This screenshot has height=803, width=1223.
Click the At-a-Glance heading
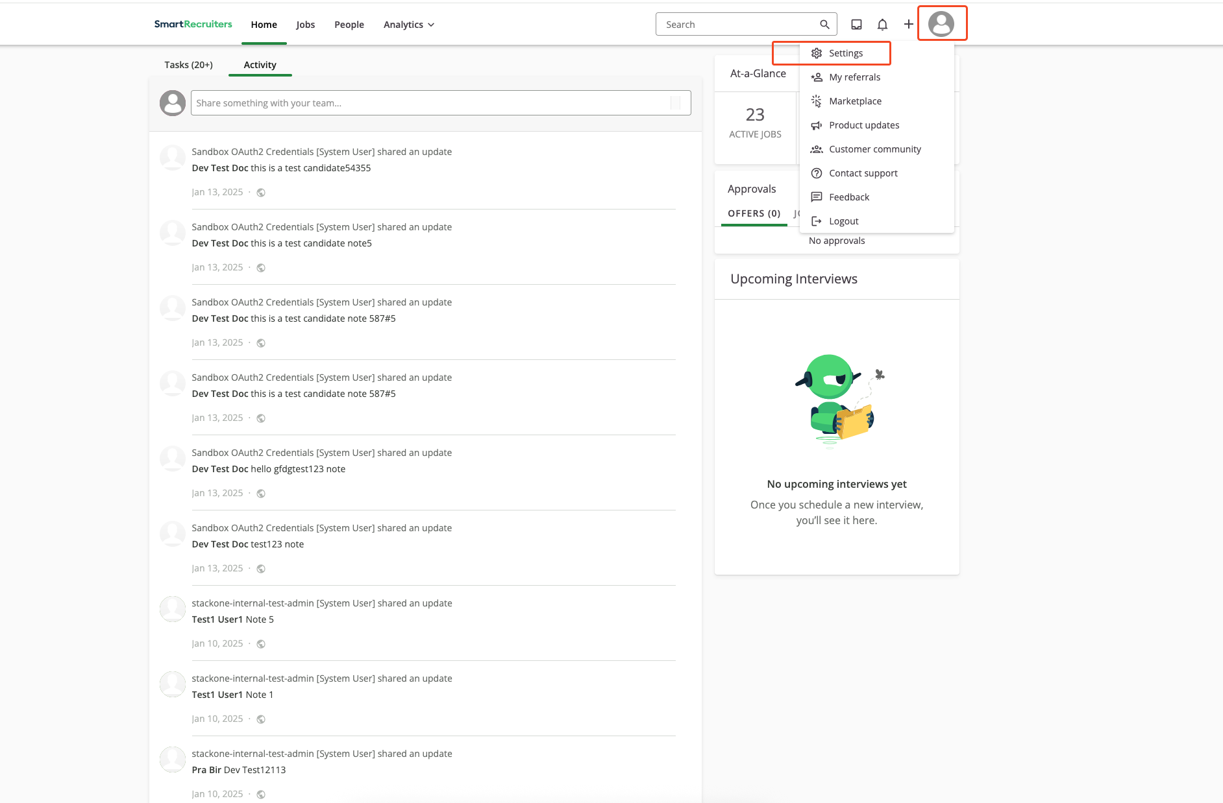pyautogui.click(x=758, y=73)
